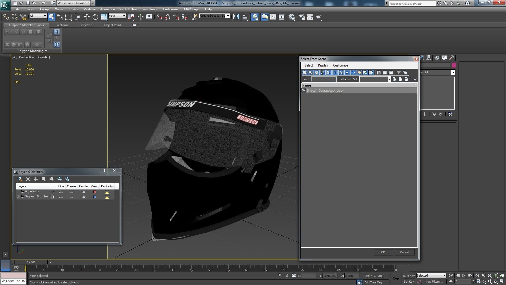The width and height of the screenshot is (506, 285).
Task: Switch to the Freeform ribbon tab
Action: tap(61, 25)
